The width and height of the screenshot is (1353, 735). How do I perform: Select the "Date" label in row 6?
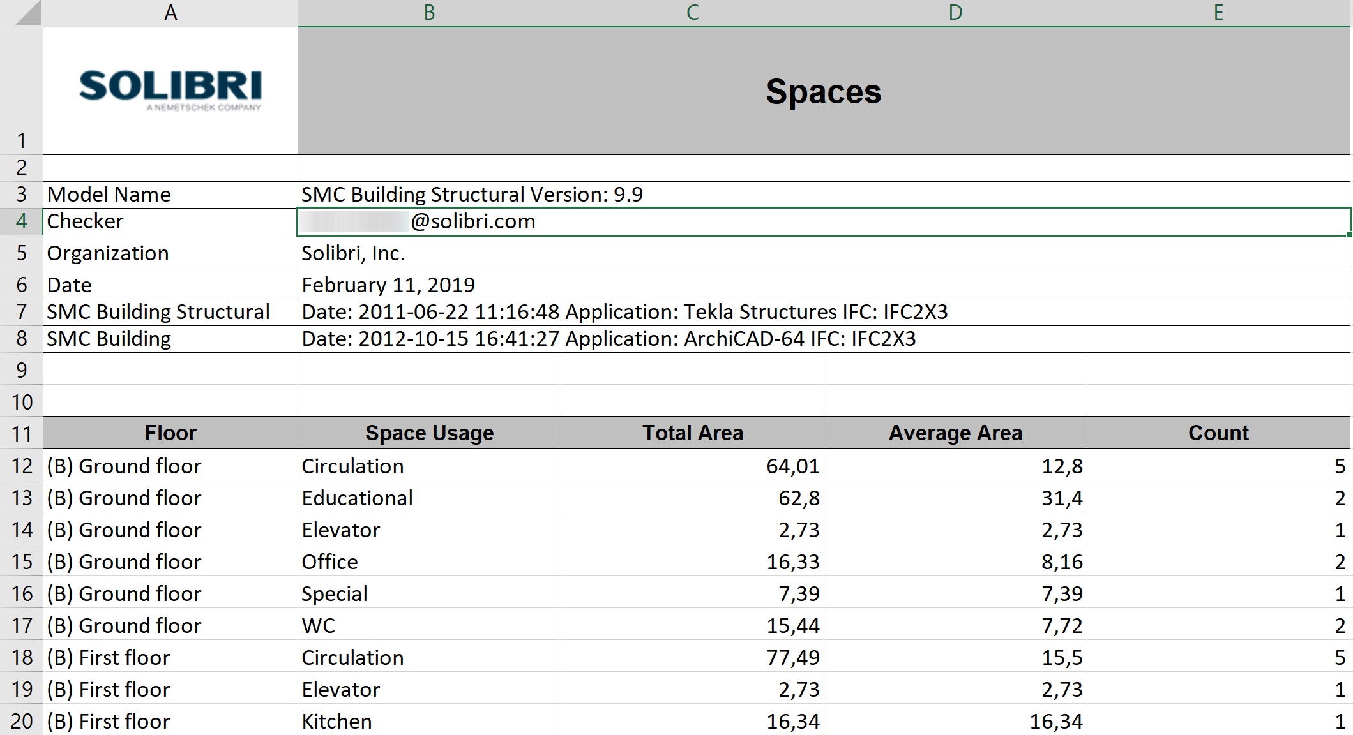click(x=170, y=283)
